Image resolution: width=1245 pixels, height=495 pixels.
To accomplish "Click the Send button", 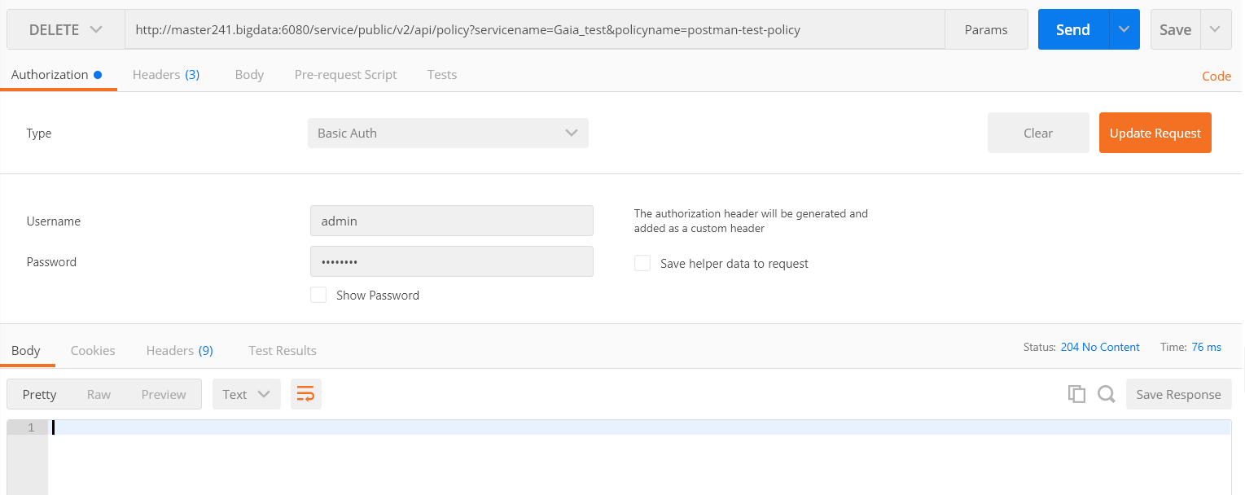I will click(x=1072, y=28).
